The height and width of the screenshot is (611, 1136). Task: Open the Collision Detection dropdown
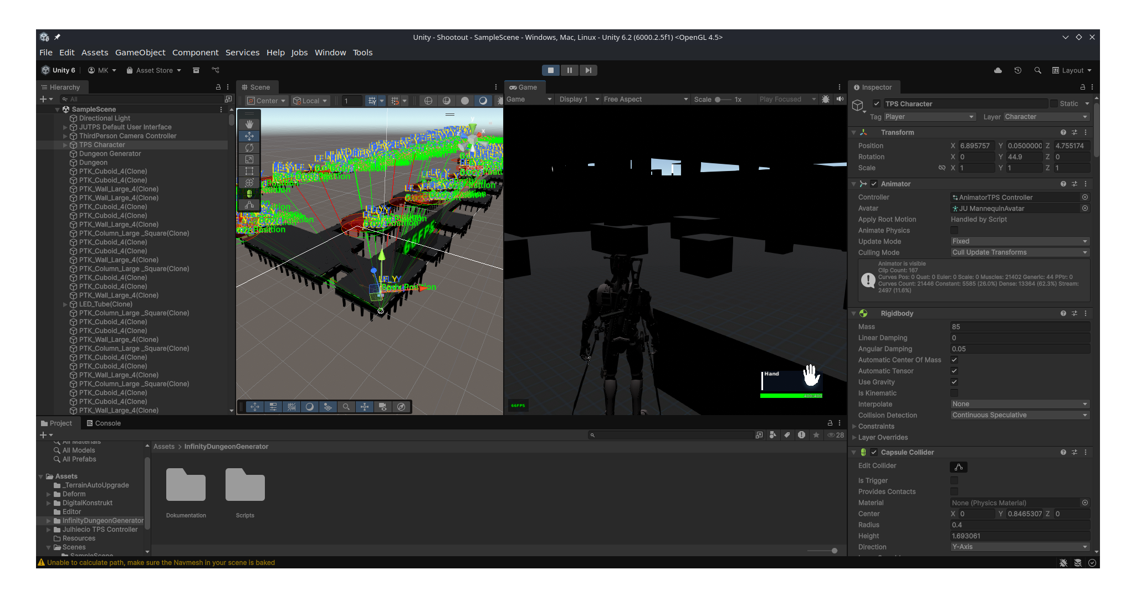(1020, 415)
